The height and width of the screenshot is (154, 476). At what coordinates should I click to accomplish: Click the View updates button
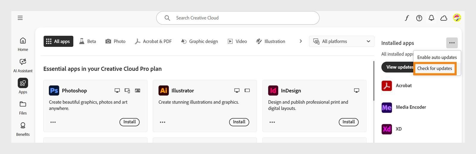pos(398,67)
